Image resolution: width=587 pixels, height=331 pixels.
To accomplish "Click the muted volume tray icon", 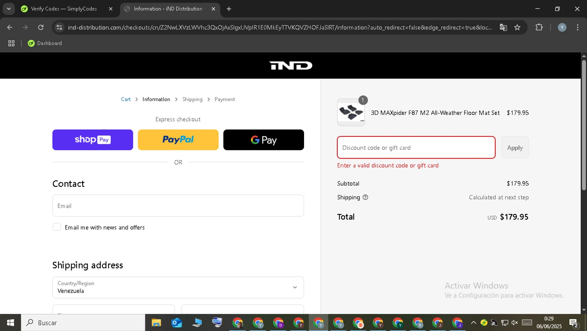I will click(515, 323).
